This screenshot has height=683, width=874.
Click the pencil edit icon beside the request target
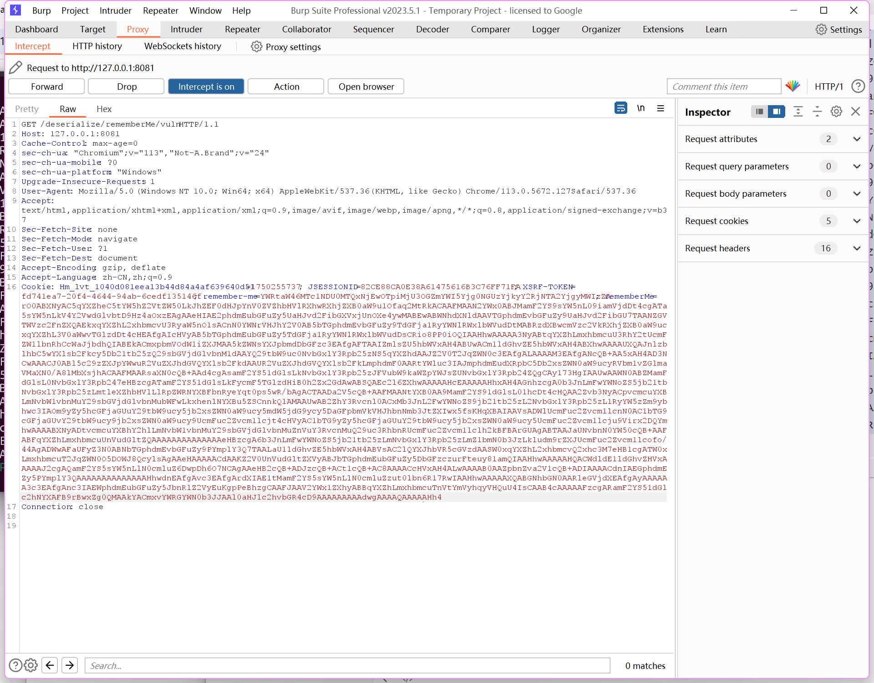(x=15, y=67)
